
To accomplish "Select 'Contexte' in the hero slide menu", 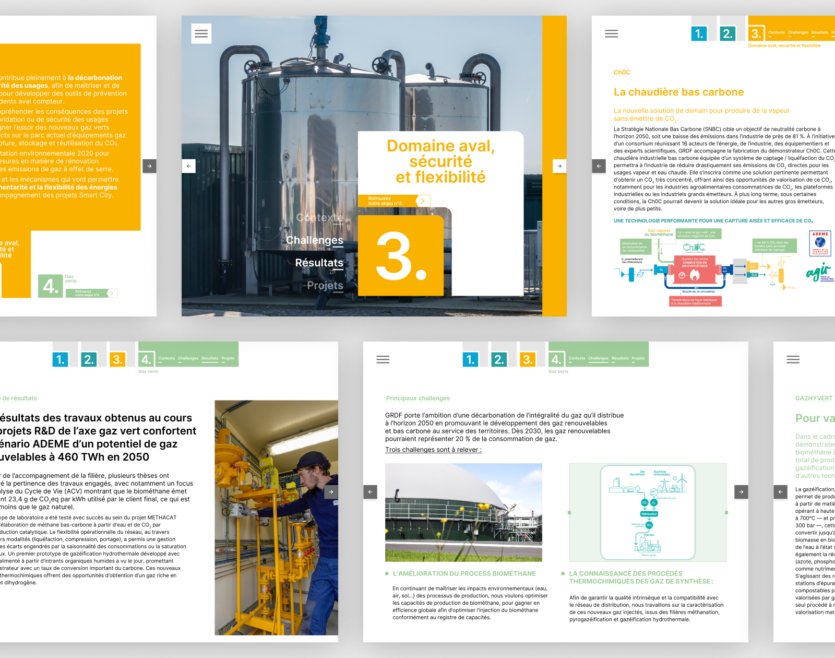I will 319,217.
